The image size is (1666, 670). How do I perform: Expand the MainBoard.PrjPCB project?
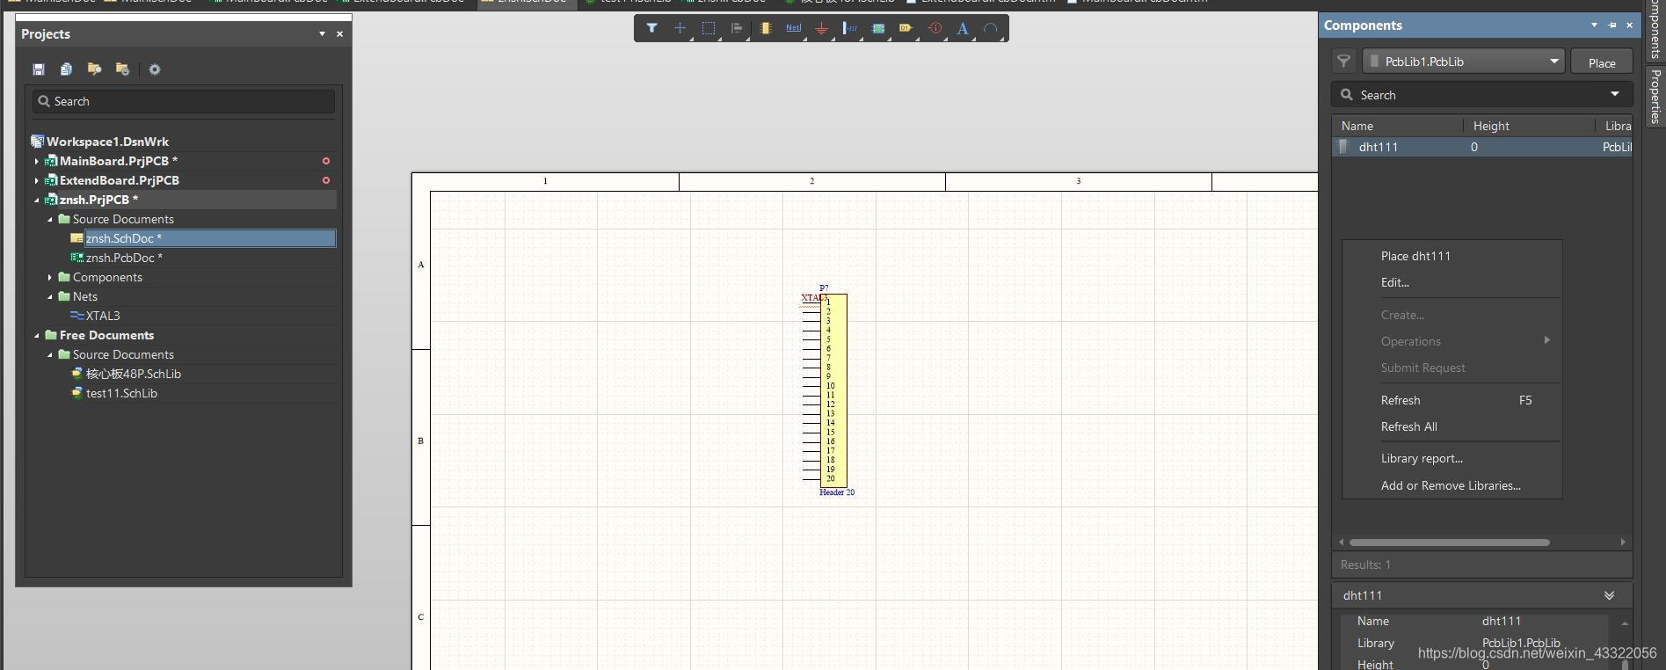point(36,161)
